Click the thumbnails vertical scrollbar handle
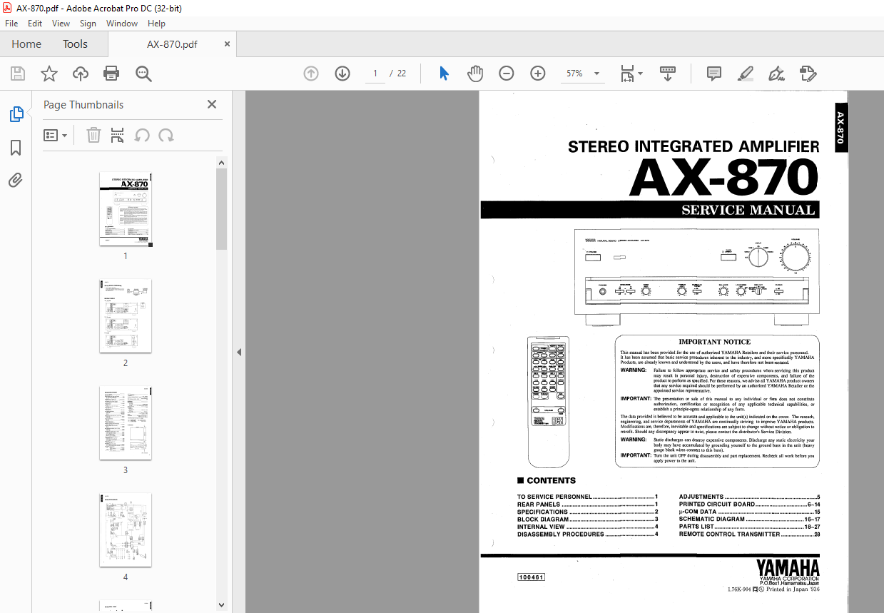Screen dimensions: 884x613 click(x=221, y=209)
